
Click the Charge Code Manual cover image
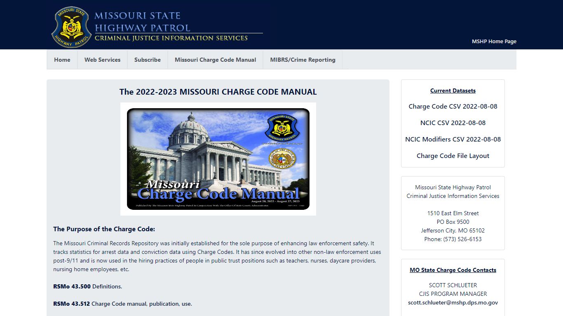tap(218, 159)
